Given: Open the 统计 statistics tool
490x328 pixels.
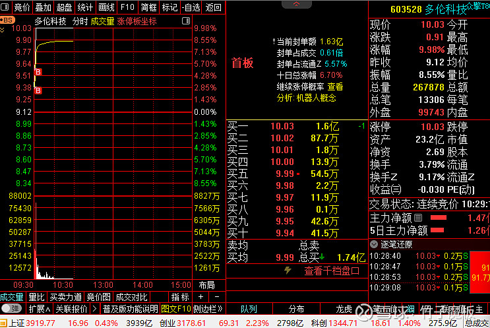Looking at the screenshot, I should click(x=85, y=7).
